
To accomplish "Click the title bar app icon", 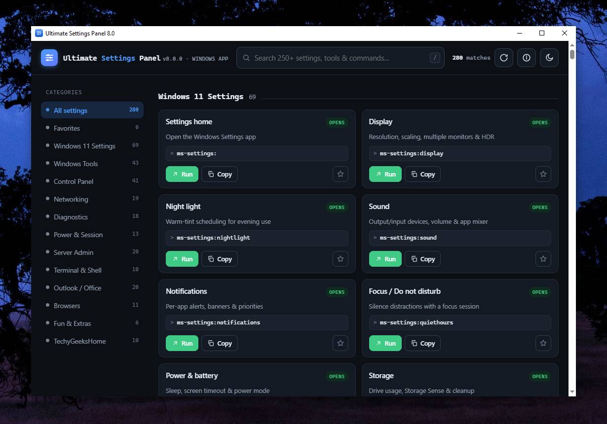I will click(39, 33).
